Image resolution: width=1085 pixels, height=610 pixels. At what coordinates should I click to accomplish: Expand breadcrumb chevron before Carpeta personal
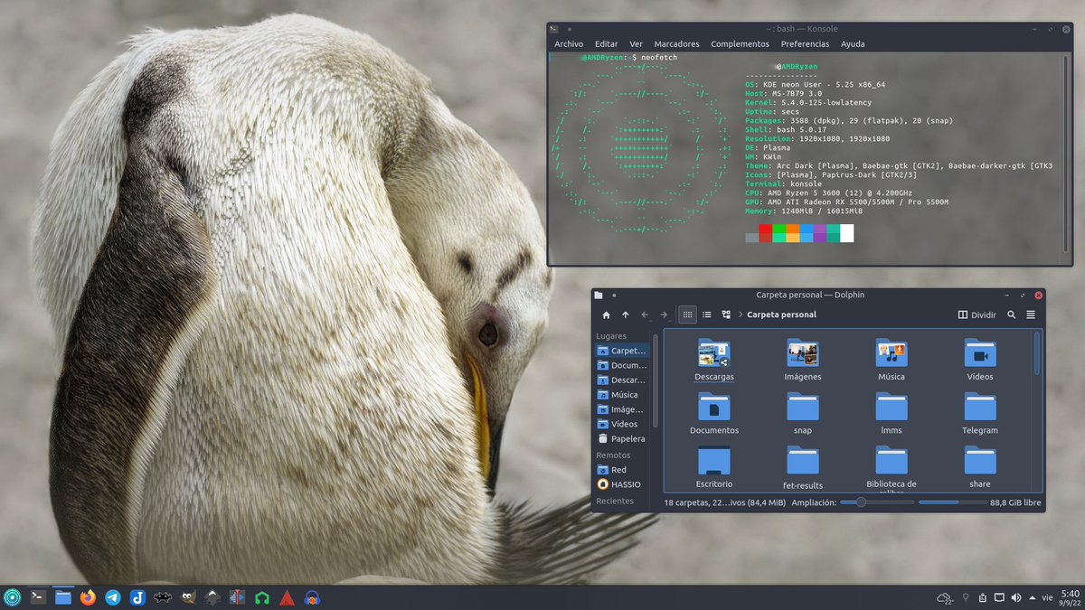(741, 315)
